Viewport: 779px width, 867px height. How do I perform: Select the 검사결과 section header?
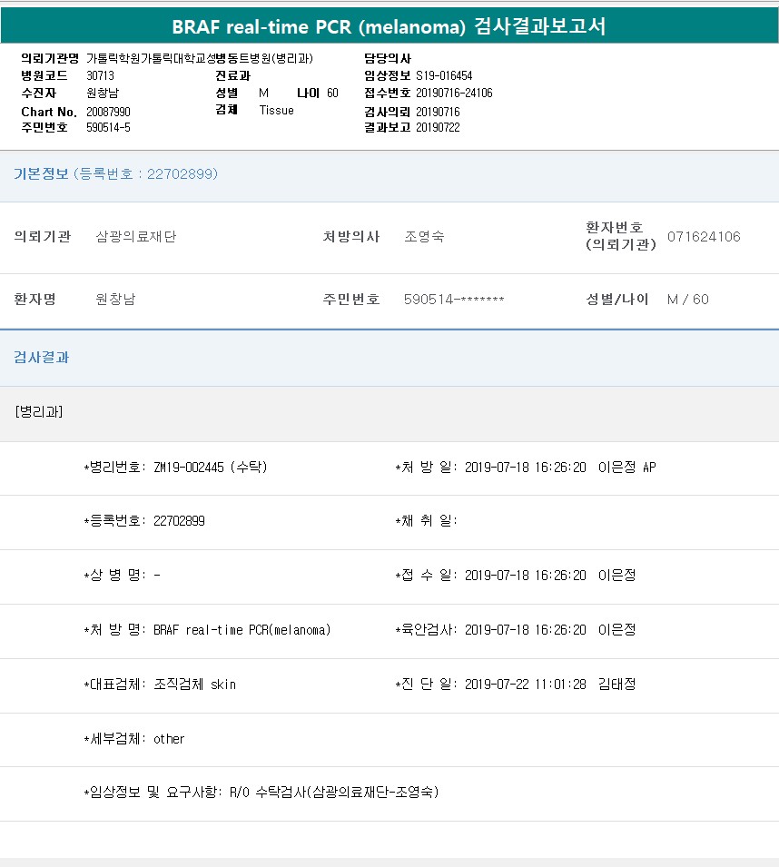pos(41,358)
